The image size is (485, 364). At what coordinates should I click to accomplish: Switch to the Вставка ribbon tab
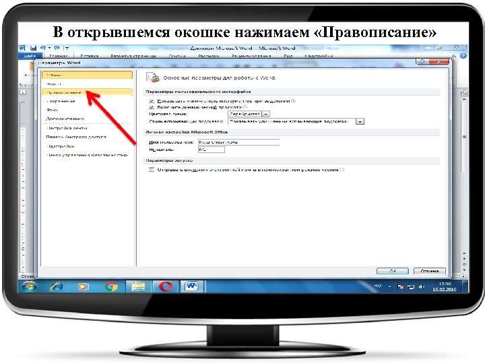pyautogui.click(x=89, y=56)
